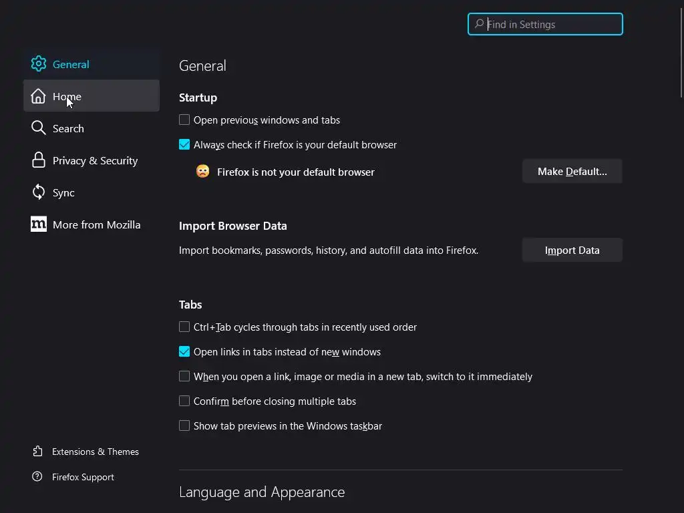This screenshot has width=684, height=513.
Task: Enable Confirm before closing multiple tabs
Action: tap(184, 401)
